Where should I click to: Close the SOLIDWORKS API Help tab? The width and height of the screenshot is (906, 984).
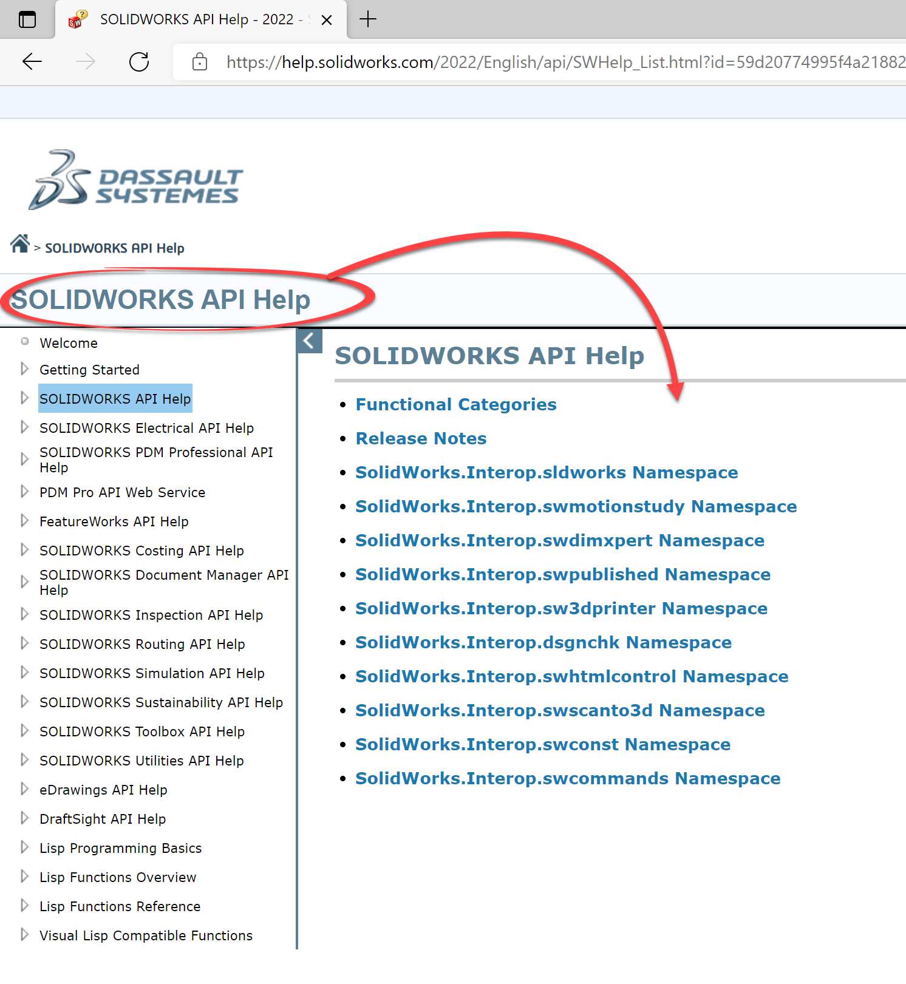click(327, 20)
